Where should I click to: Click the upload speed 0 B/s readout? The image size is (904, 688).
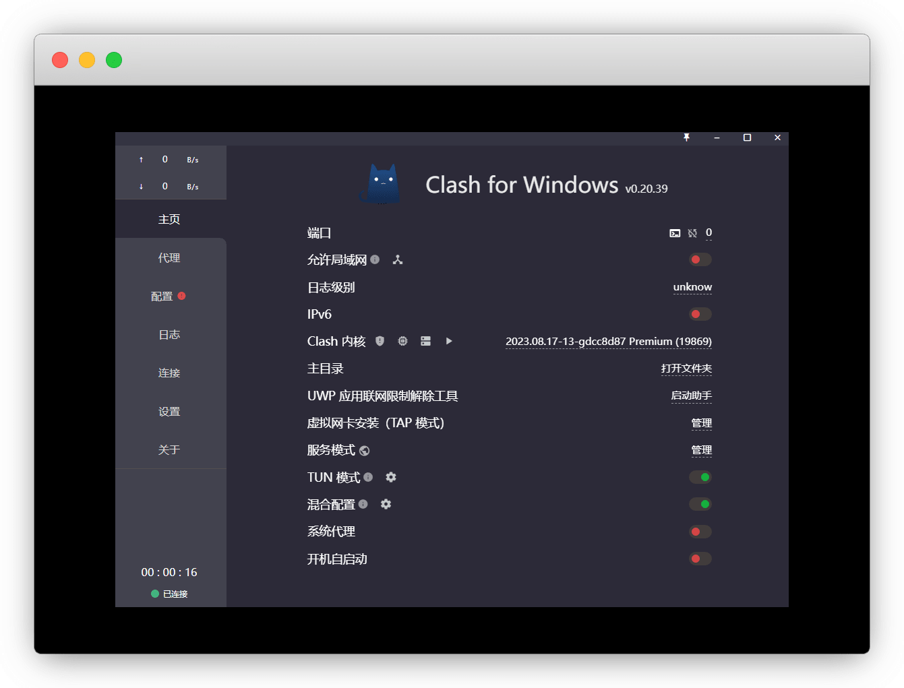[169, 160]
